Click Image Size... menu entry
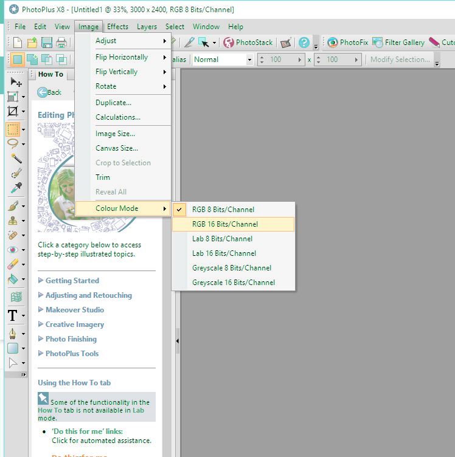The width and height of the screenshot is (455, 457). coord(123,134)
